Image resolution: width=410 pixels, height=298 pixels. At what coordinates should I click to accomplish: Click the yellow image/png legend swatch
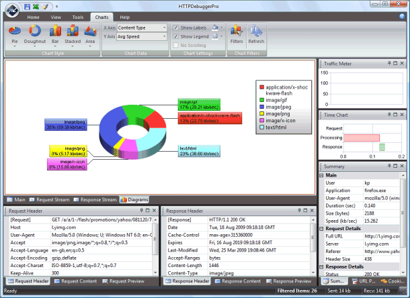pyautogui.click(x=261, y=113)
